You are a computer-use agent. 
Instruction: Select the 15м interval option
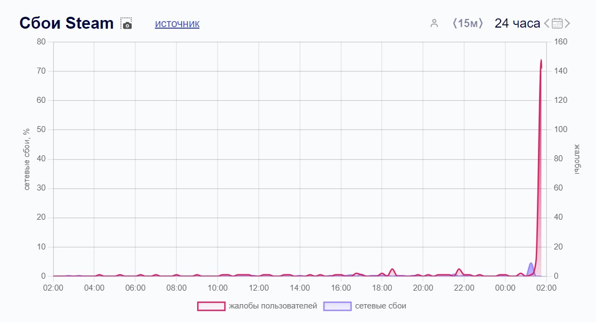(x=468, y=24)
